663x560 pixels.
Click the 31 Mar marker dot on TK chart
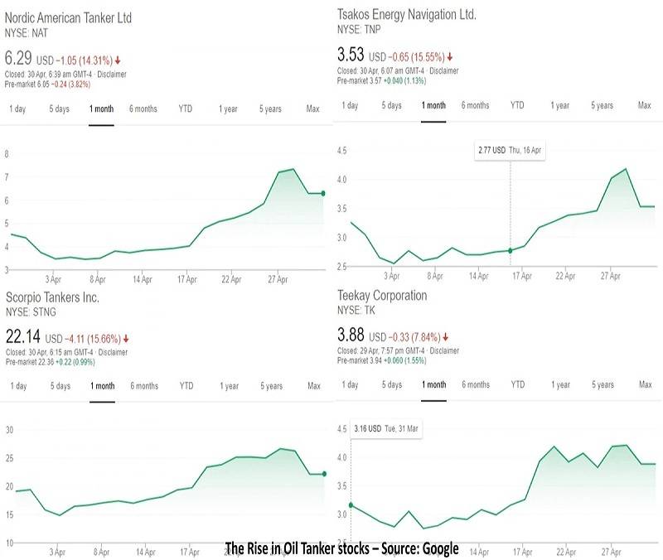(351, 504)
